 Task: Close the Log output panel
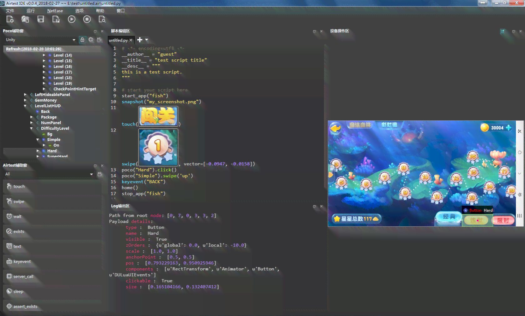(x=321, y=206)
